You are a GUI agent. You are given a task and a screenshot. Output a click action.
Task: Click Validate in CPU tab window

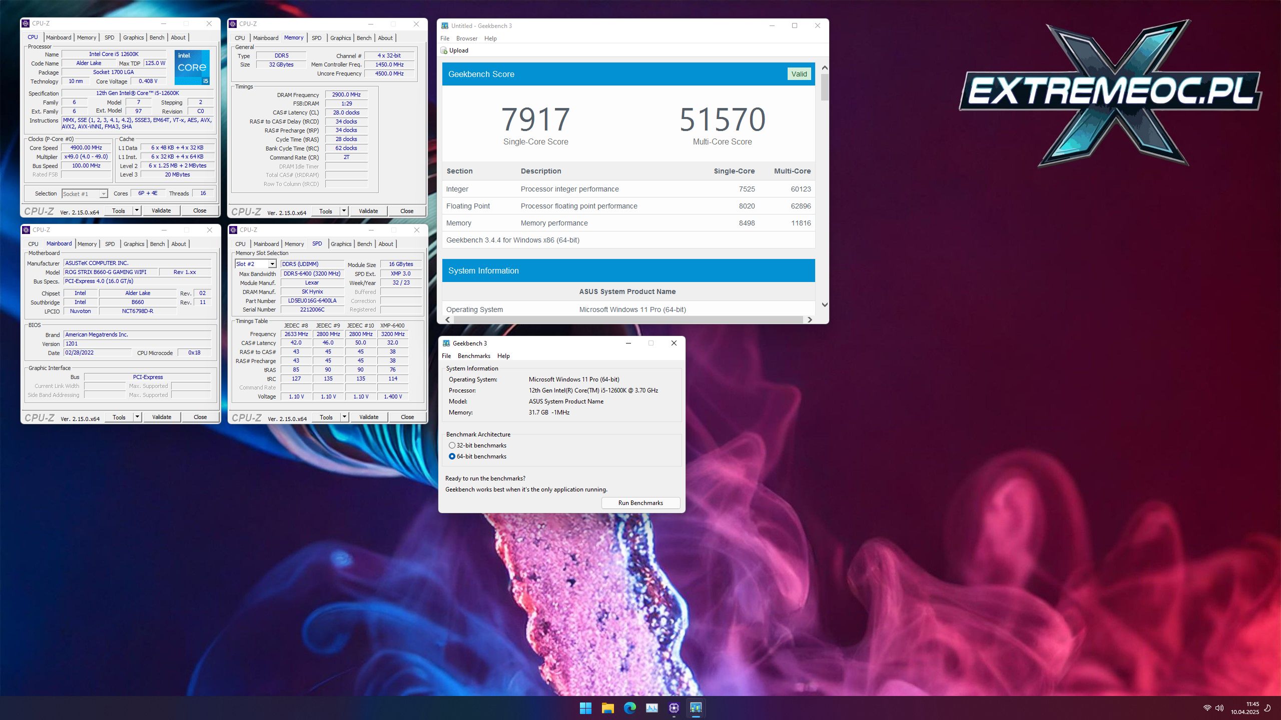(161, 210)
